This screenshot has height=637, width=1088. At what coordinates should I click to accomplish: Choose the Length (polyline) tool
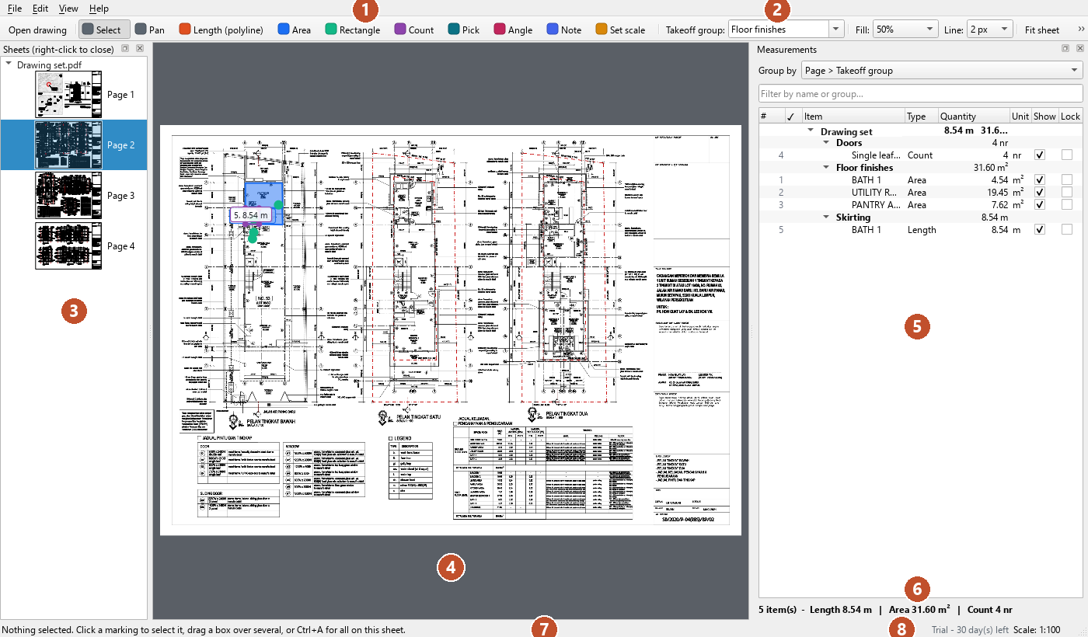221,30
